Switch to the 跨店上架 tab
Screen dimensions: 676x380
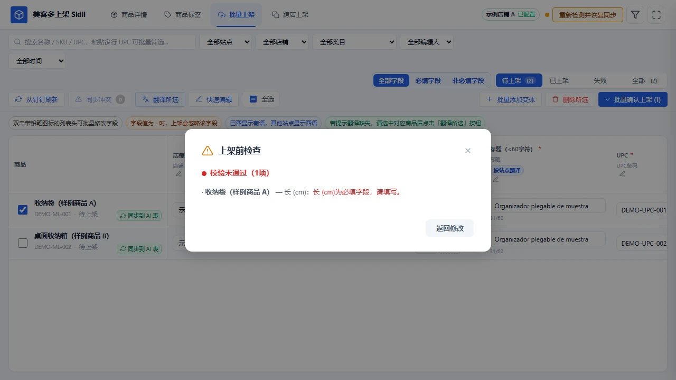pyautogui.click(x=290, y=15)
